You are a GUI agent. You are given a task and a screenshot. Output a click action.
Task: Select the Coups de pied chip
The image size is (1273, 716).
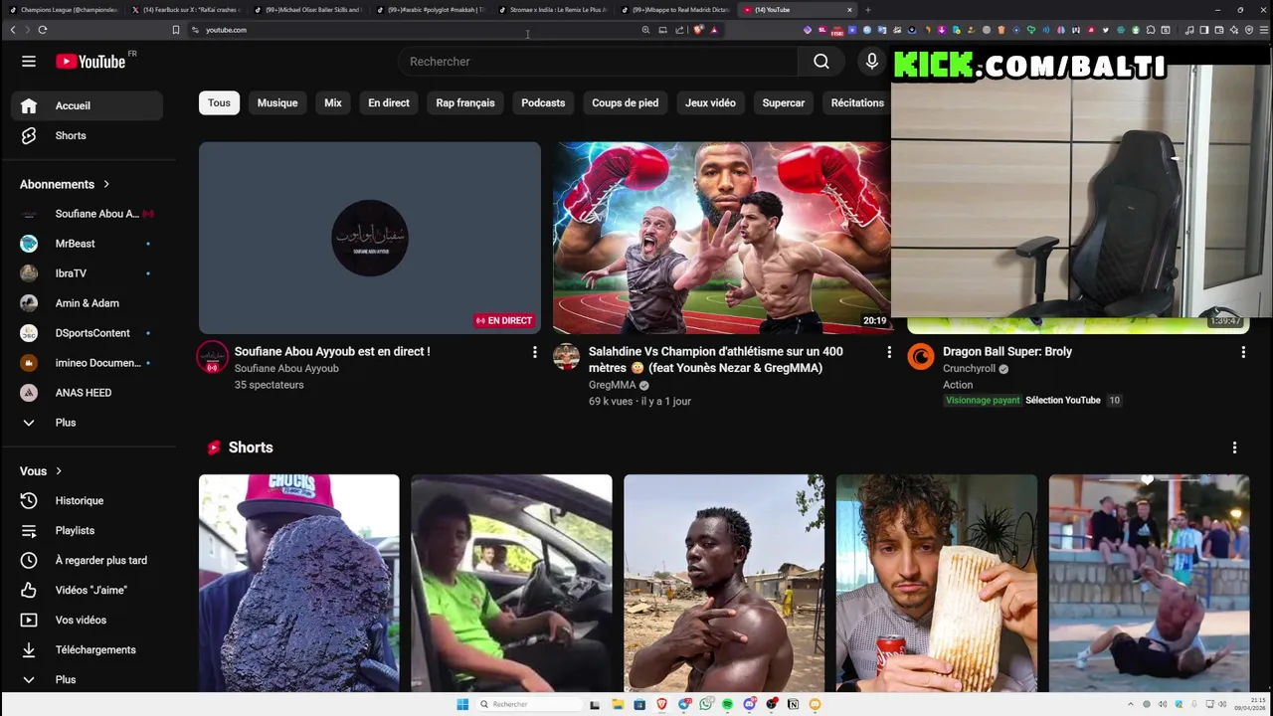(x=626, y=102)
